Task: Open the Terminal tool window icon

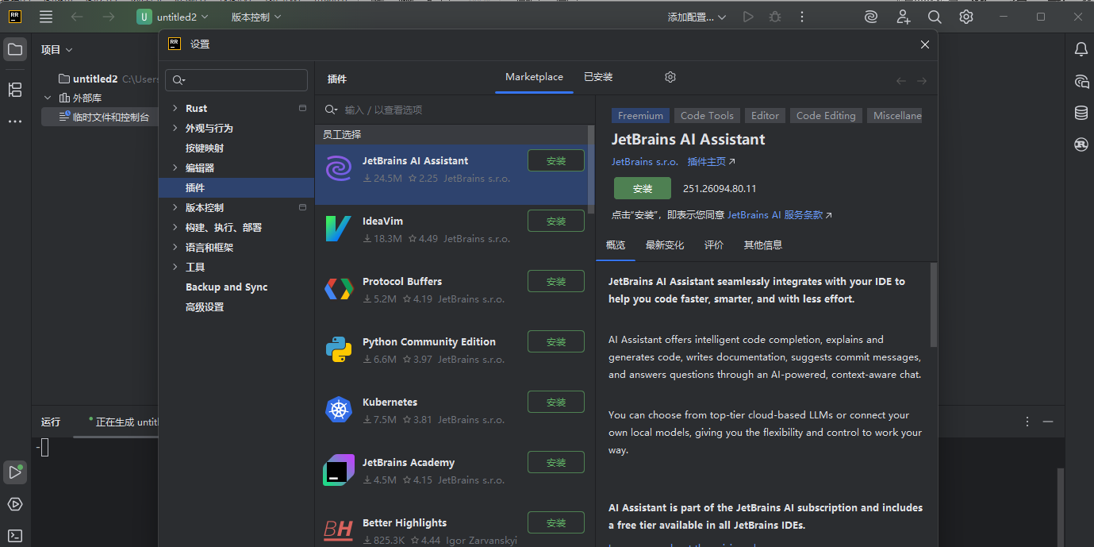Action: 15,535
